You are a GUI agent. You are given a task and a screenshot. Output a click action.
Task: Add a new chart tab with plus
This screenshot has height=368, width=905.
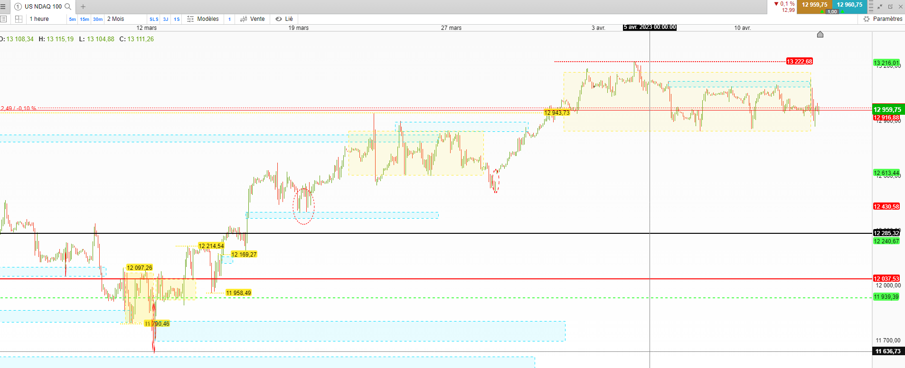coord(83,7)
